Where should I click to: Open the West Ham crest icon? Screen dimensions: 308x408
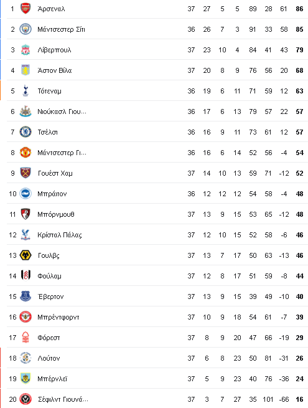point(26,173)
